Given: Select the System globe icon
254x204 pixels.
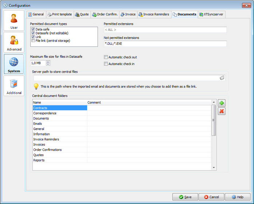Looking at the screenshot, I should click(14, 62).
